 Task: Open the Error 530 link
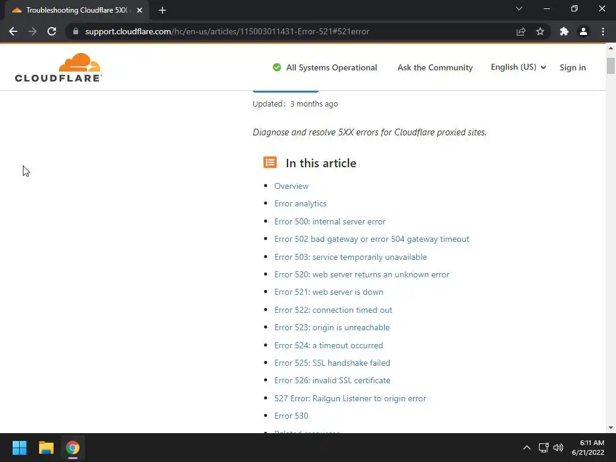coord(291,416)
